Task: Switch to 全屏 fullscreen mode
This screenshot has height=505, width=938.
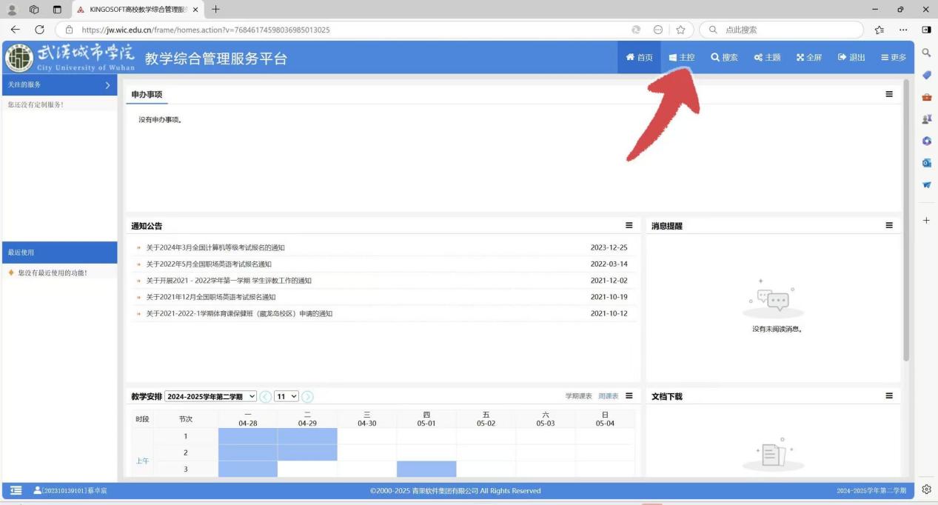Action: click(800, 58)
